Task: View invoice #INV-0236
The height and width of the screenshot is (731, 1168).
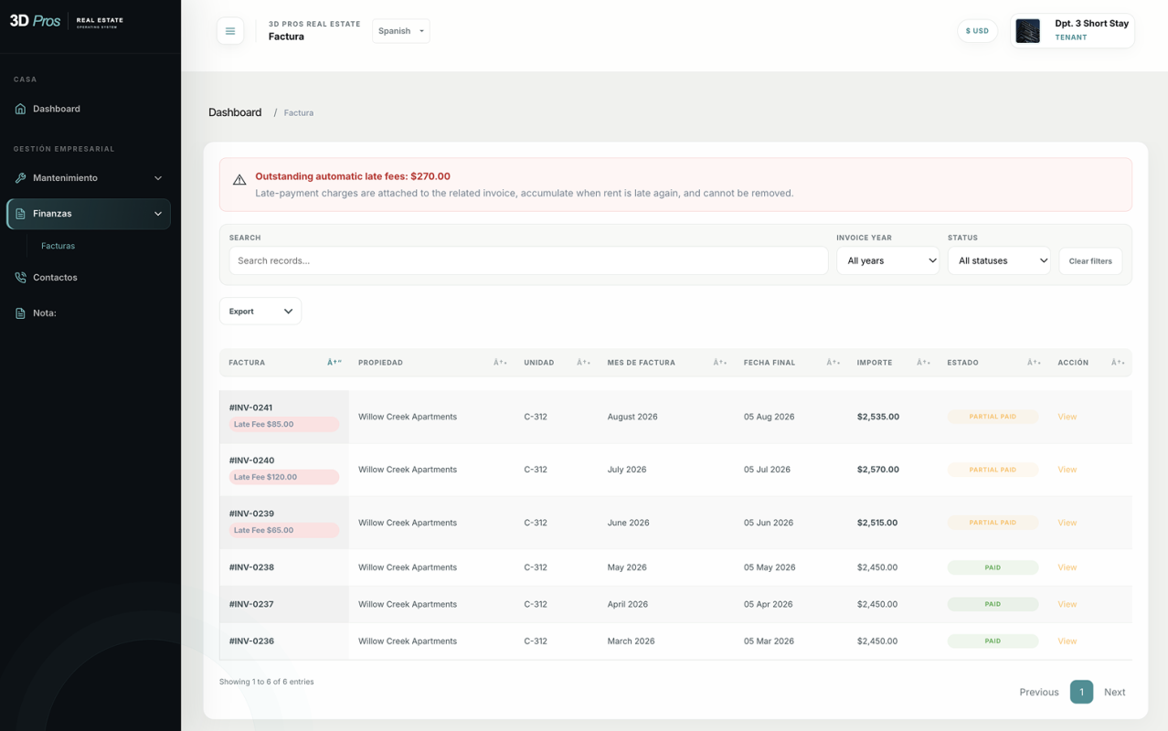Action: 1067,641
